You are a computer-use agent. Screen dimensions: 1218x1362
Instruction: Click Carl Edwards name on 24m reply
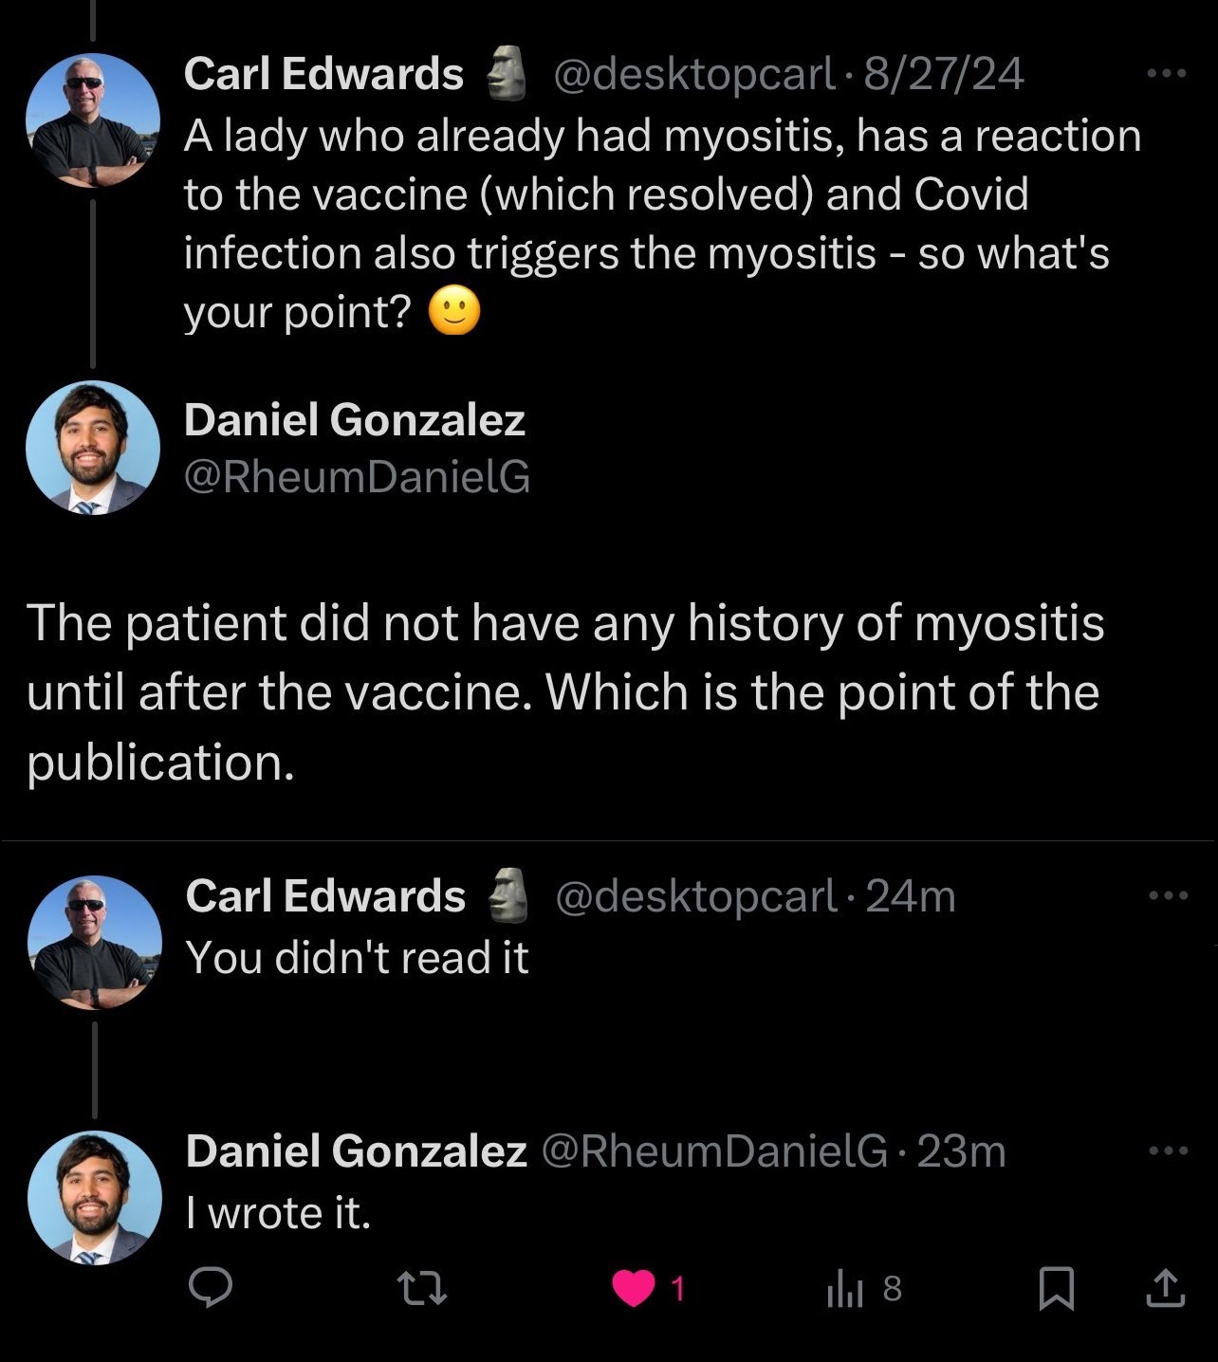click(325, 895)
